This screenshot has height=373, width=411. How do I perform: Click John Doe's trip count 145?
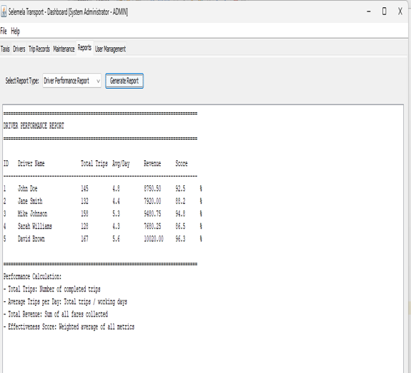pyautogui.click(x=84, y=189)
